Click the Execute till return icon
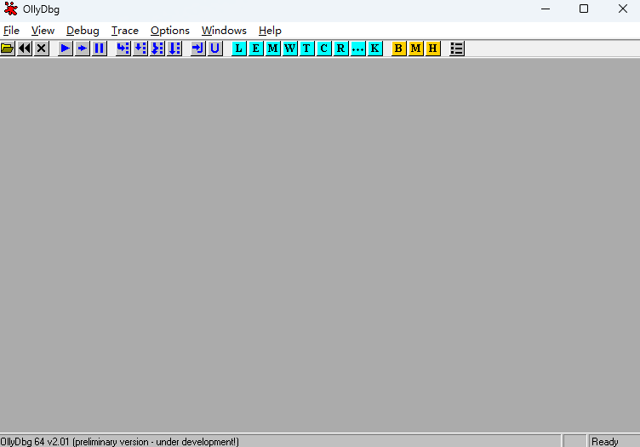 click(198, 49)
